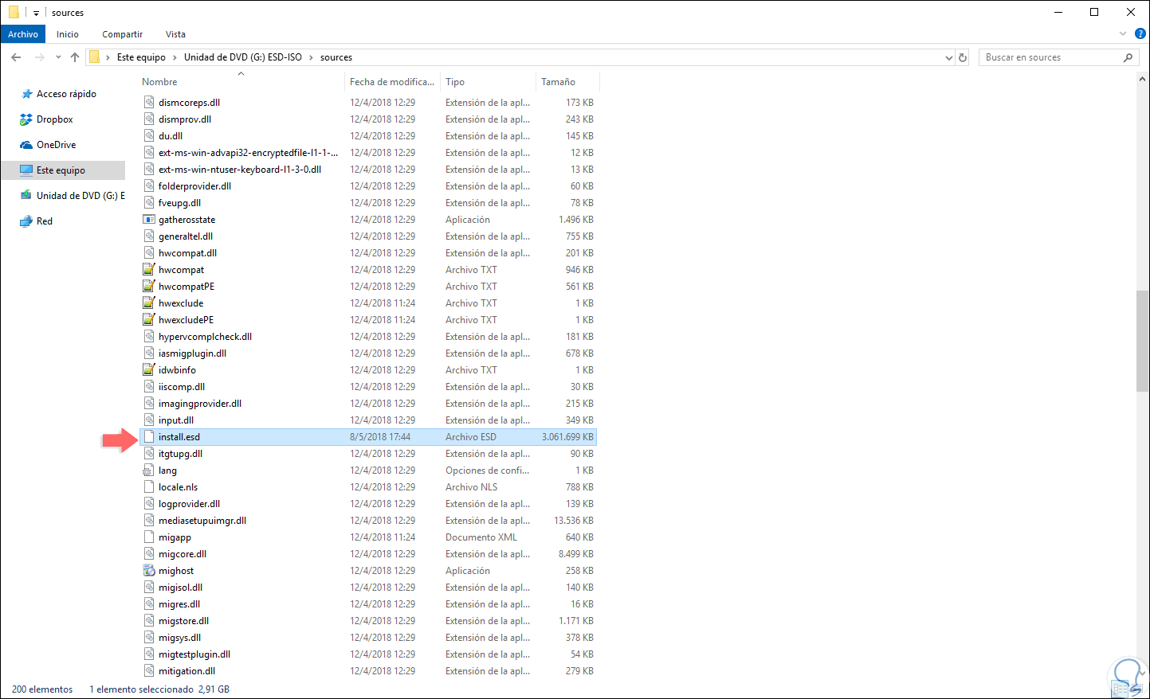Viewport: 1150px width, 699px height.
Task: Select the file name imagingprovider.dll
Action: tap(200, 404)
